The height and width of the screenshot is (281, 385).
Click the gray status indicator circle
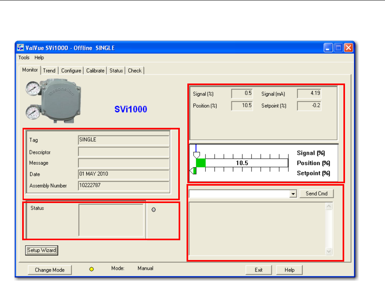coord(154,210)
